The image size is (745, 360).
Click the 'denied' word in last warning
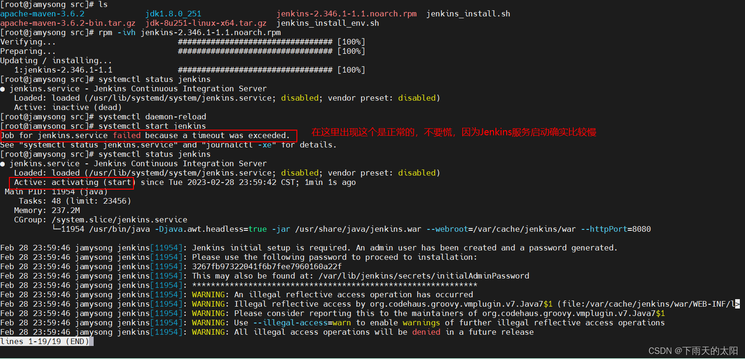(x=426, y=332)
